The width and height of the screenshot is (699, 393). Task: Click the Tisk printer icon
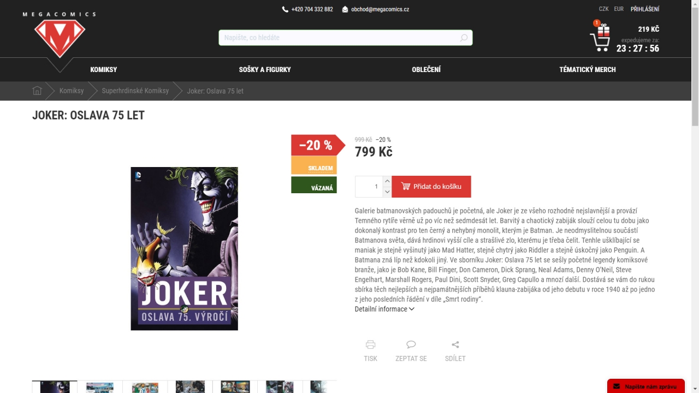click(370, 344)
